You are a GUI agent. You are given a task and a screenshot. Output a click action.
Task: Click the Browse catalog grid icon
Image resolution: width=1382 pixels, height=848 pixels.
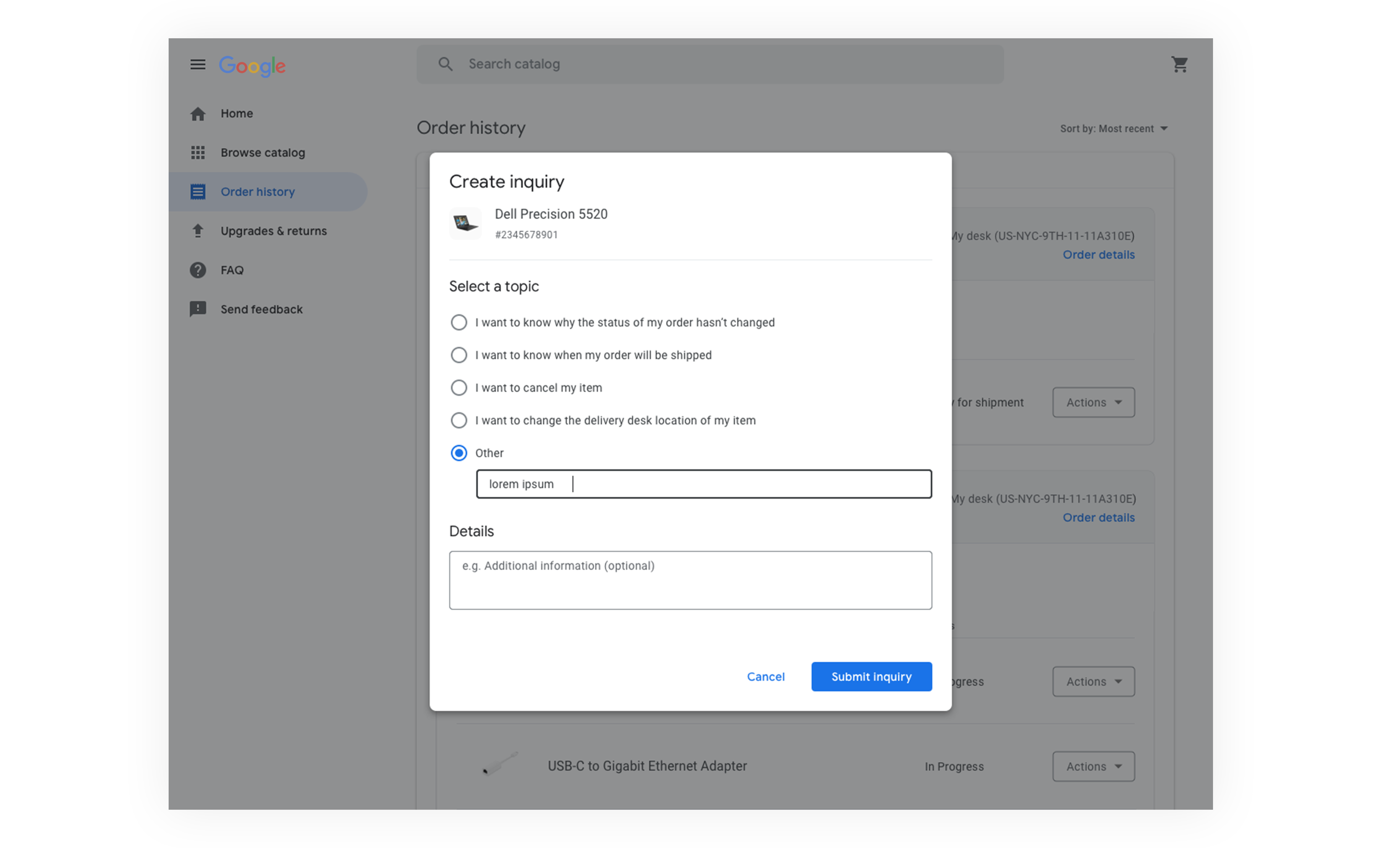(x=197, y=153)
